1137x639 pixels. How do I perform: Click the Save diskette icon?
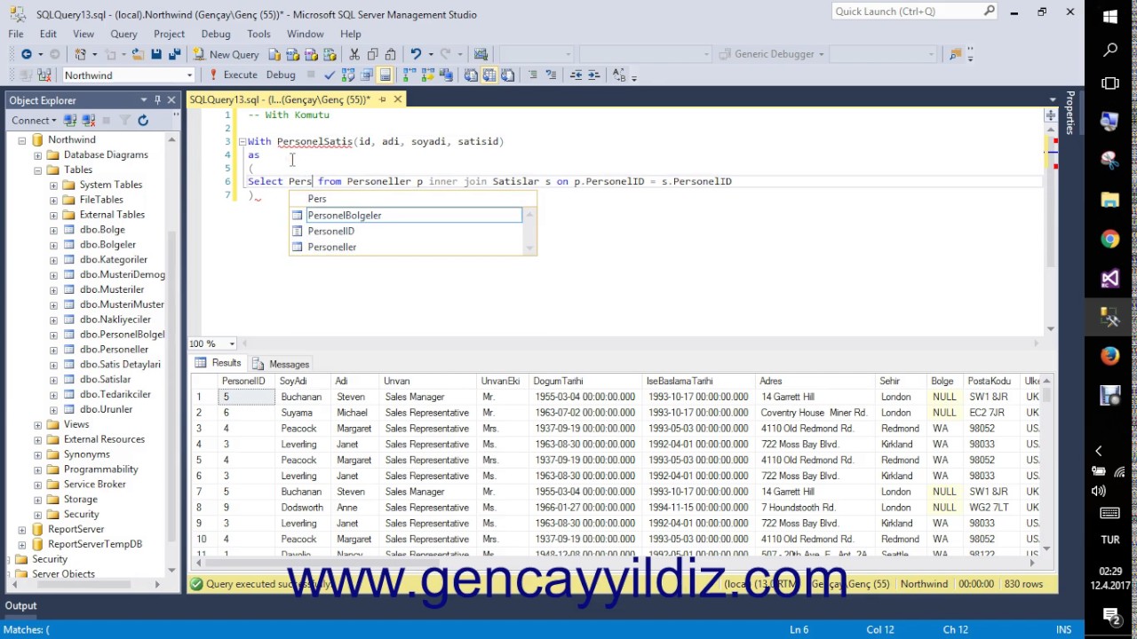pos(156,54)
